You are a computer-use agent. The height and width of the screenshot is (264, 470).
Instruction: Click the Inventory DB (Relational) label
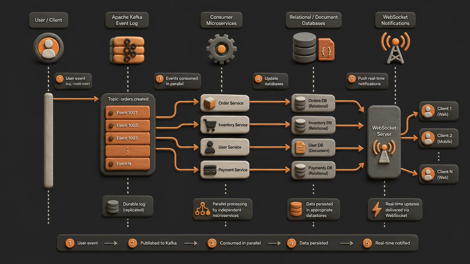pyautogui.click(x=320, y=125)
